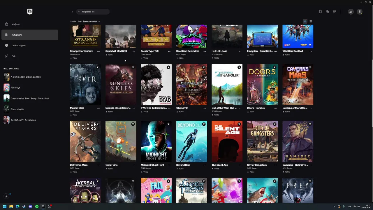Screen dimensions: 373x210
Task: Toggle favorite heart on TWD Telltale Definitive
Action: 168,67
